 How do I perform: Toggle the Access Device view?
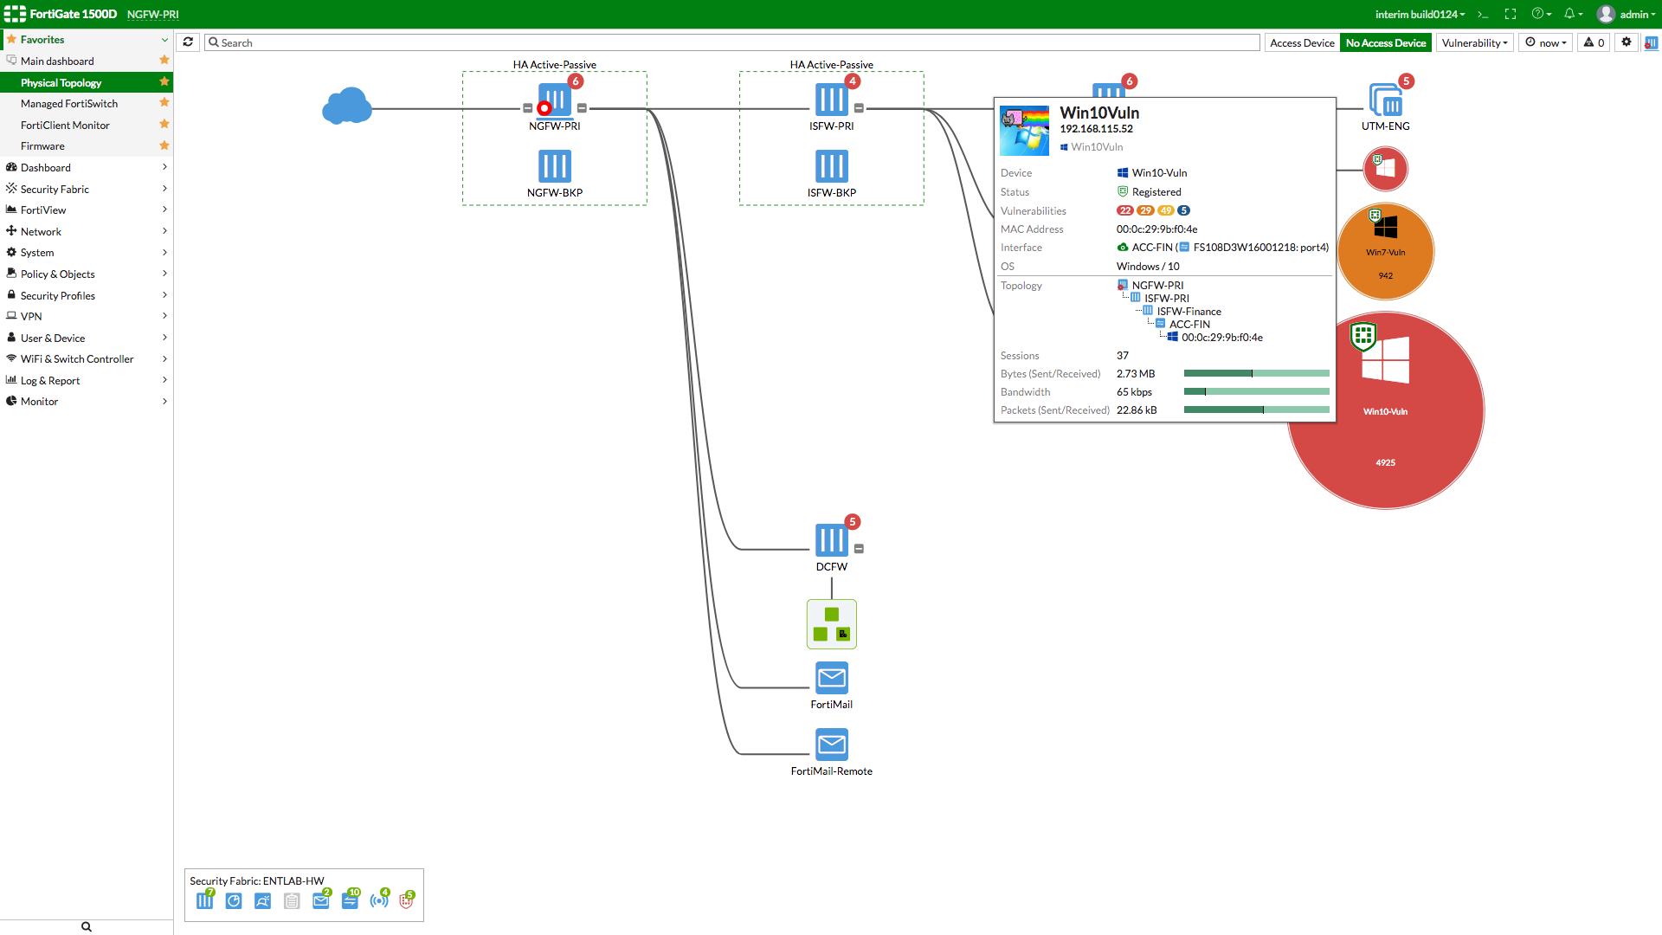coord(1302,42)
